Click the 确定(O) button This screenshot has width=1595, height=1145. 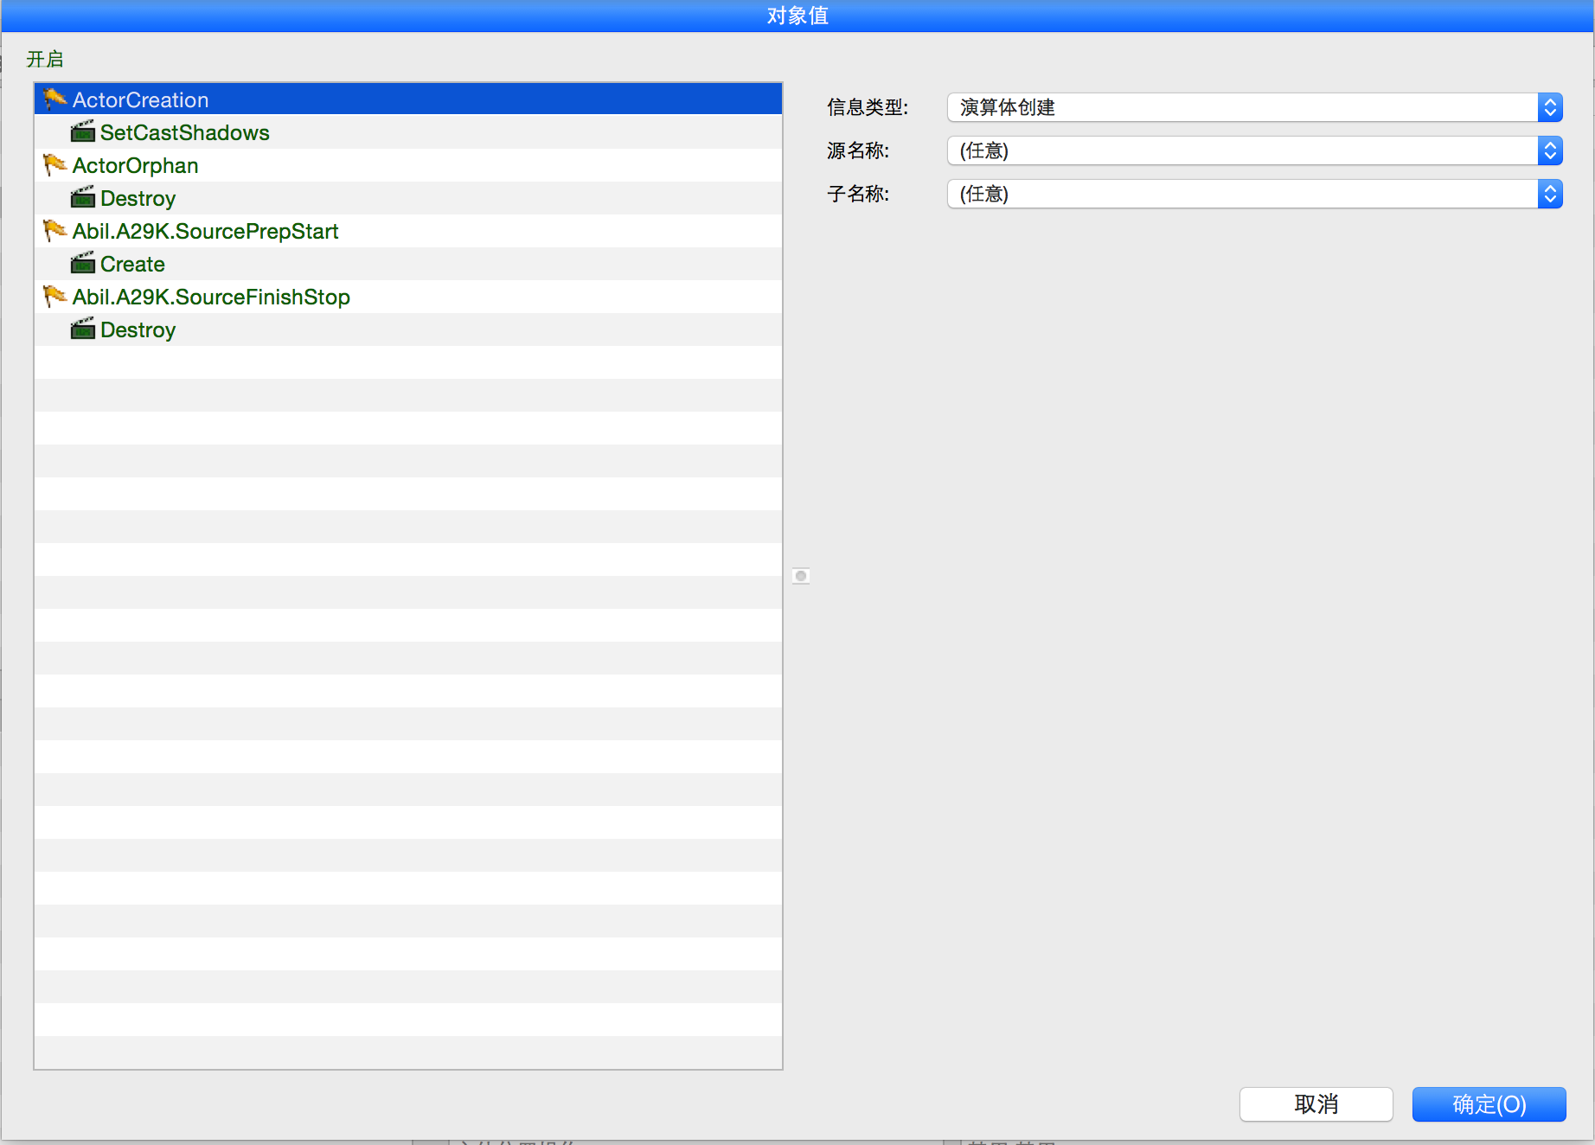click(1489, 1104)
